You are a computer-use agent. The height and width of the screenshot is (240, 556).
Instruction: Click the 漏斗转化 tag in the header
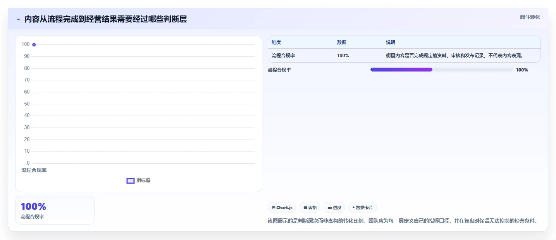(530, 17)
